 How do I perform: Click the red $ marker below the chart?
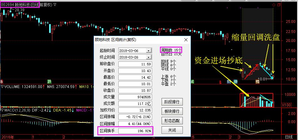pos(221,82)
